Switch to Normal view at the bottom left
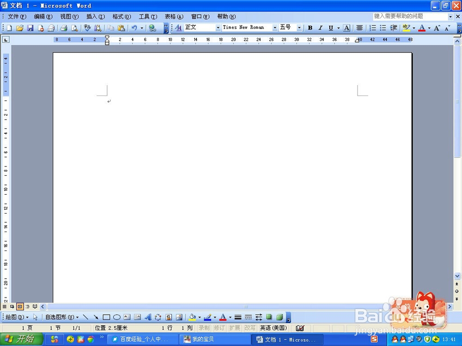Screen dimensions: 462x346 coord(5,307)
